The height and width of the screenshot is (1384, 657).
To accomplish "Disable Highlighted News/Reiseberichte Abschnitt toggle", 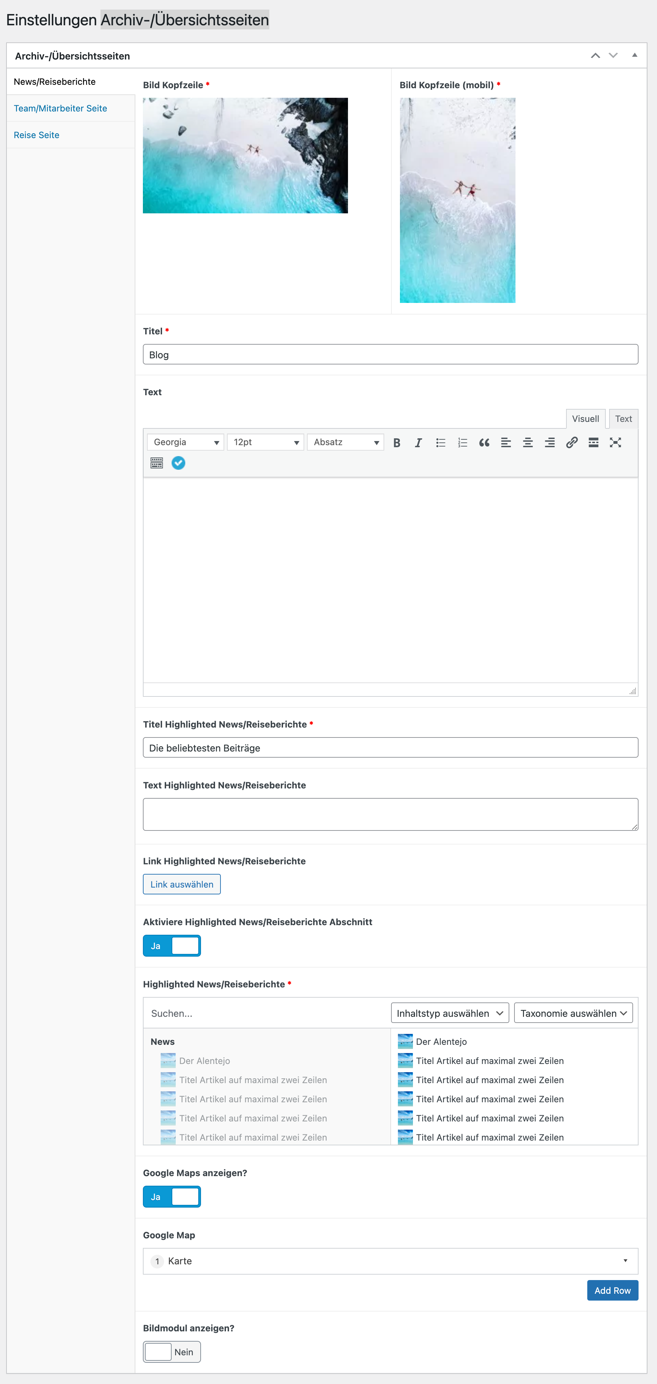I will (172, 945).
